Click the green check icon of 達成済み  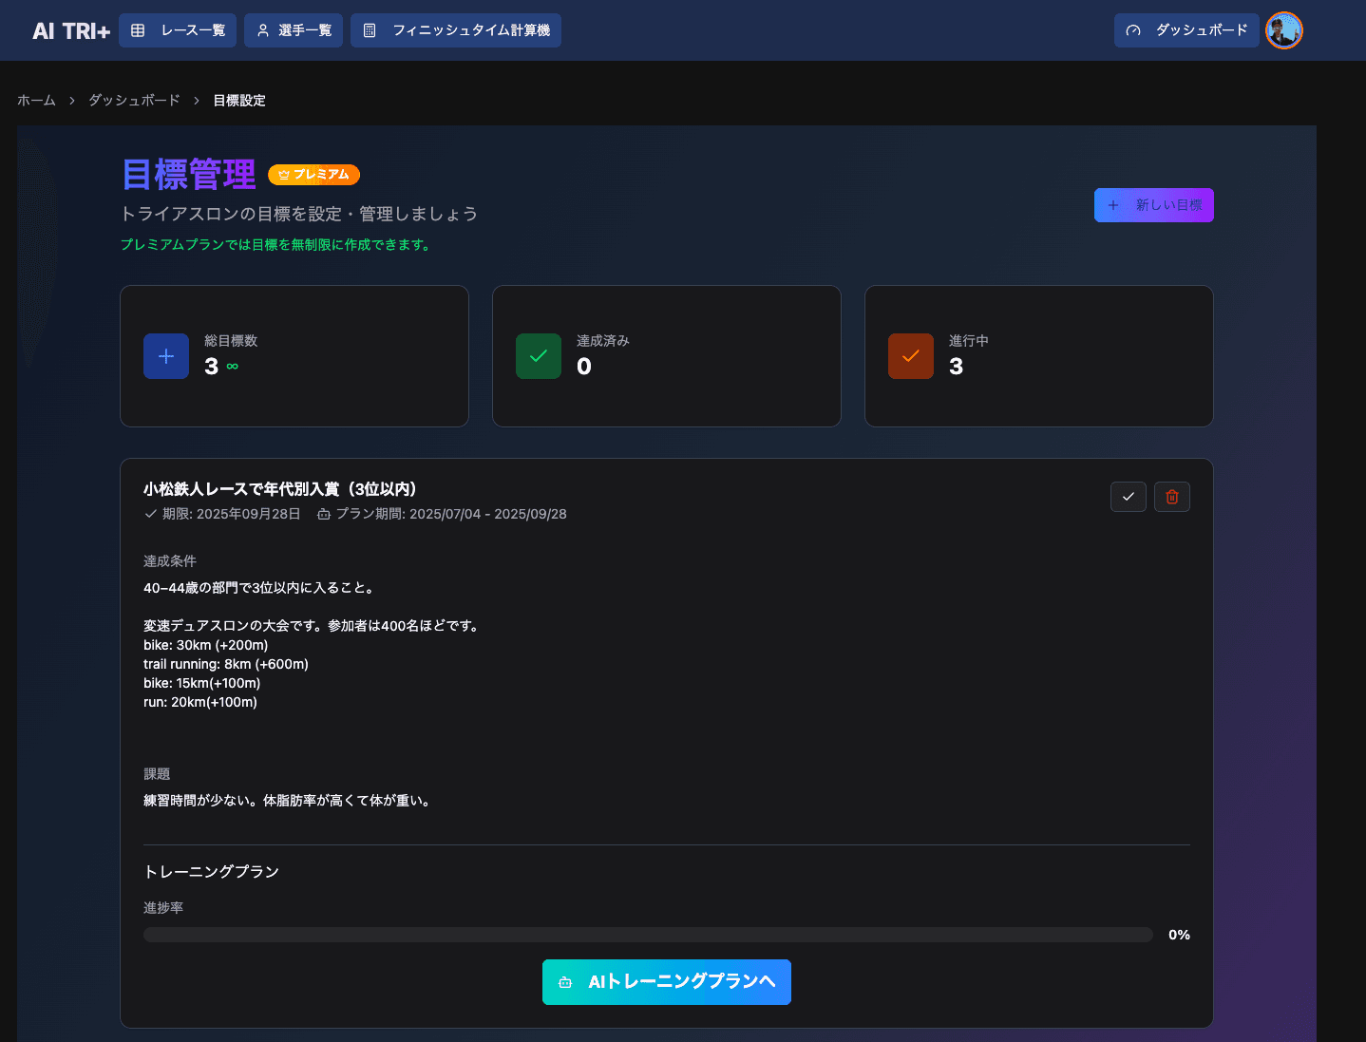(x=539, y=356)
